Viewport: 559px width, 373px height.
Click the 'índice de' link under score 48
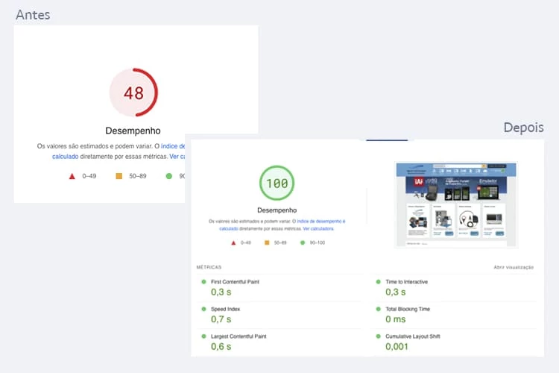pos(172,146)
